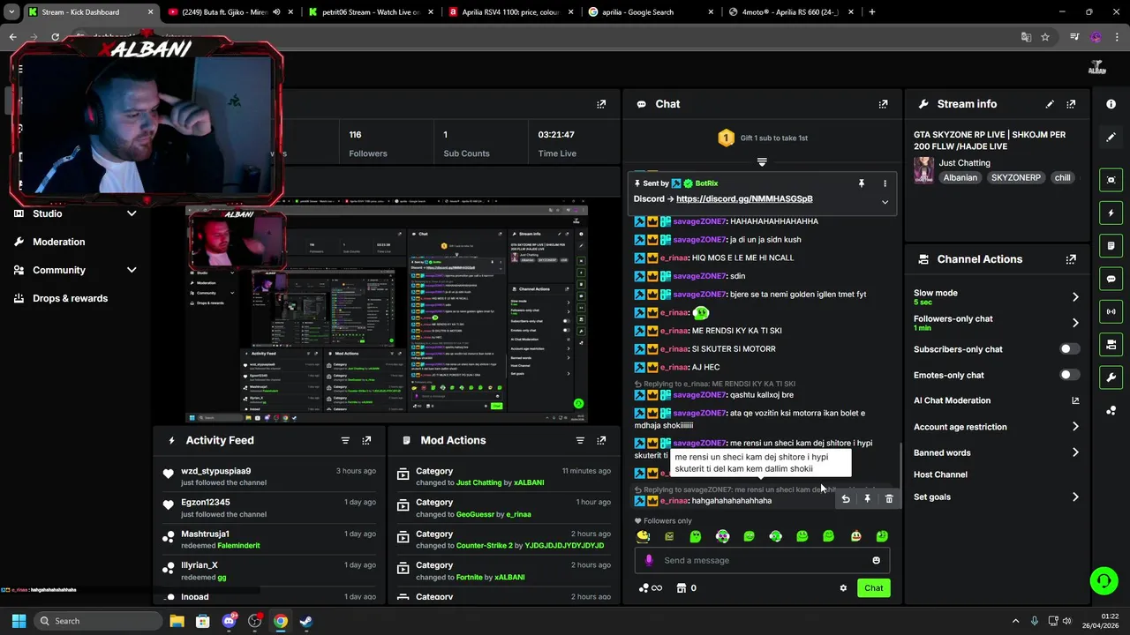Open AI Chat Moderation external link

[1075, 400]
